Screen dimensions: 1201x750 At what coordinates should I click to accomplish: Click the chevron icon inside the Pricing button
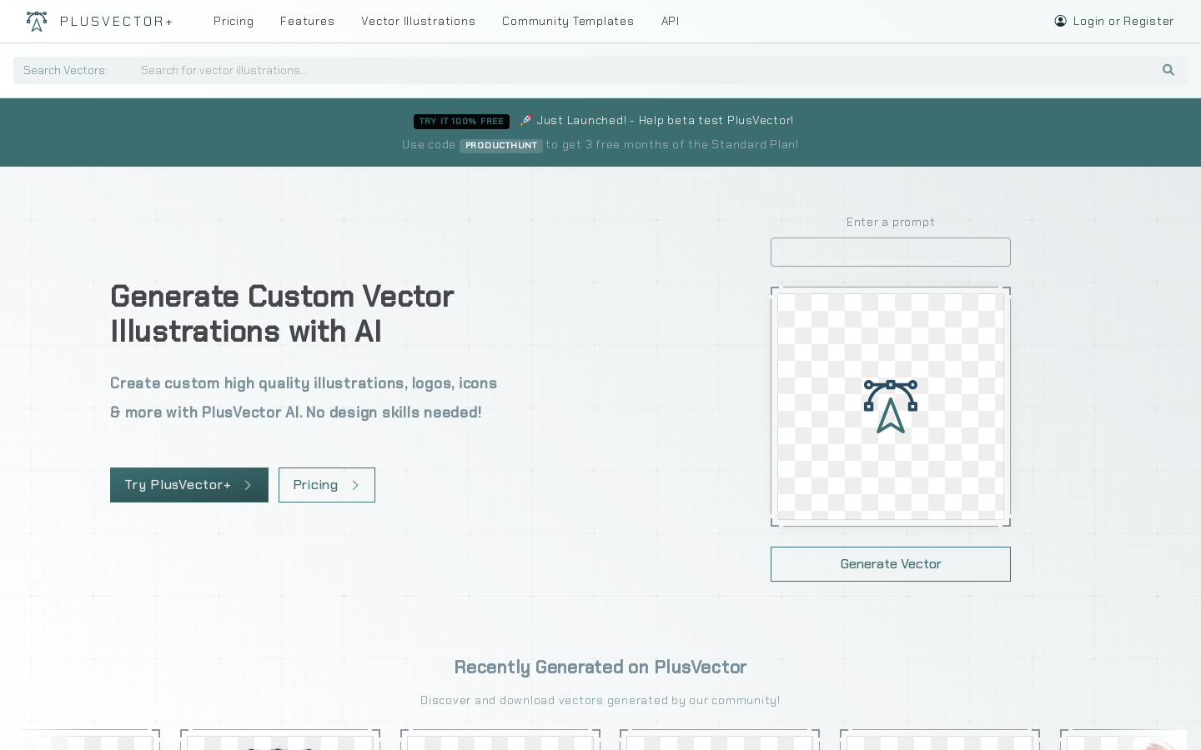[355, 485]
